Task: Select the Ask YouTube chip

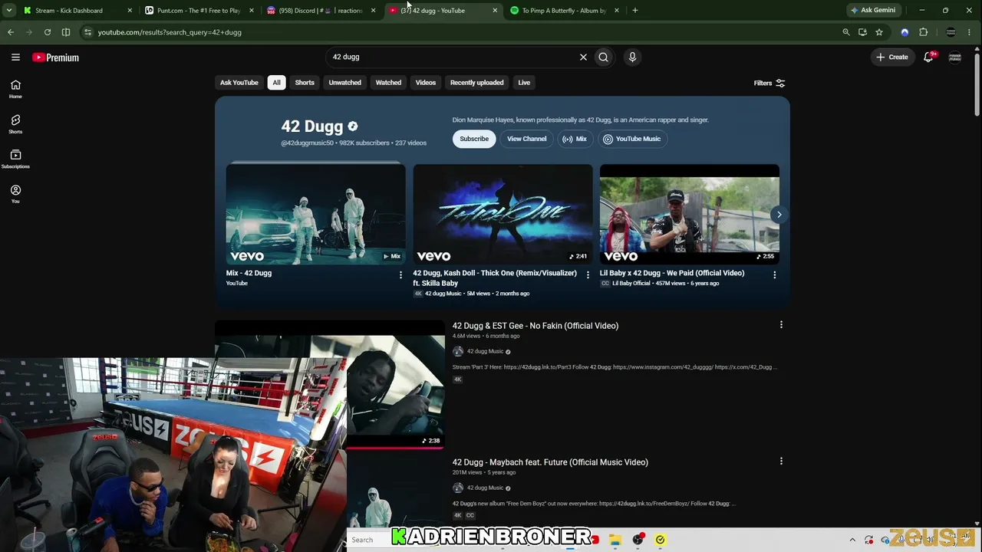Action: pos(239,83)
